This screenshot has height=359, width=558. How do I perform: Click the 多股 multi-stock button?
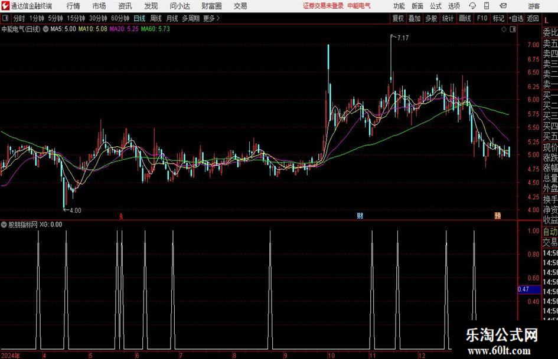431,18
